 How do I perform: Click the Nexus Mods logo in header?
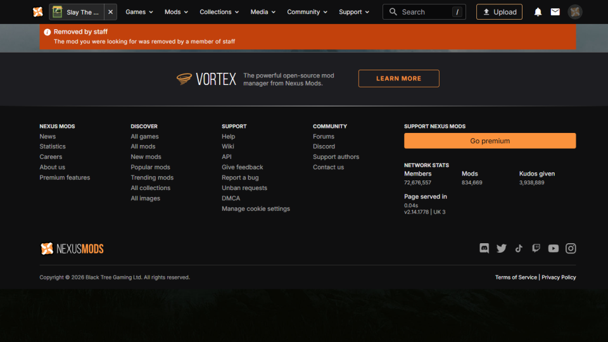pyautogui.click(x=38, y=12)
